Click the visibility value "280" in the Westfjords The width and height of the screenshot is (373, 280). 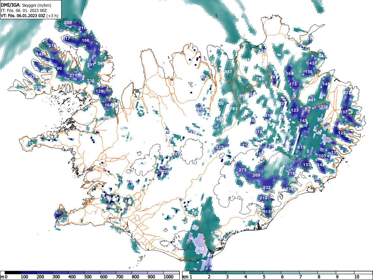click(68, 23)
